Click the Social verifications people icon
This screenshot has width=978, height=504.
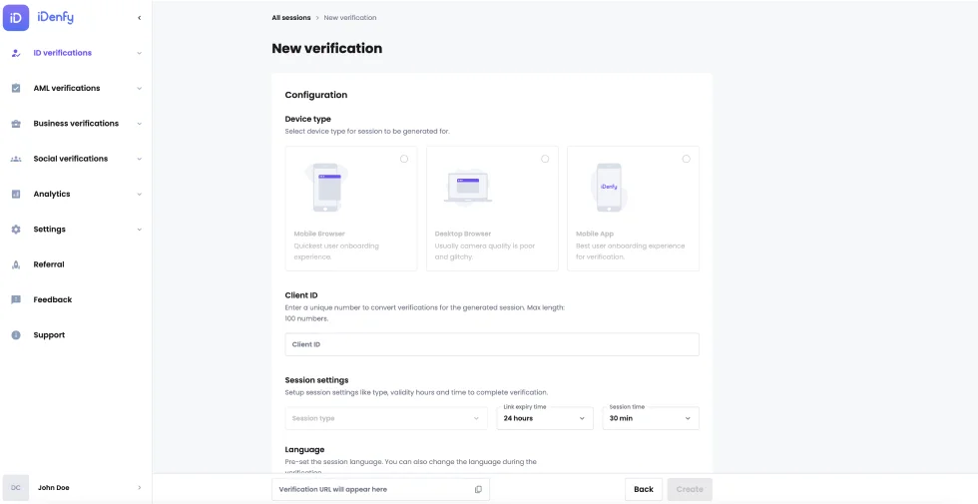pyautogui.click(x=16, y=159)
